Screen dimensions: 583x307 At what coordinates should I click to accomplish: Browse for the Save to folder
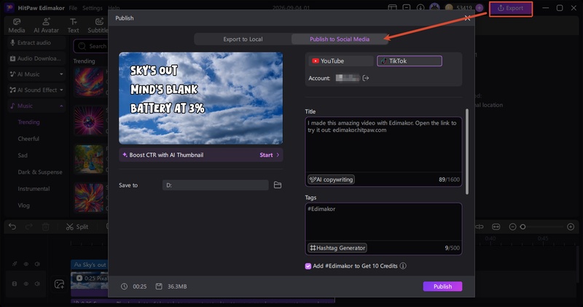point(278,185)
